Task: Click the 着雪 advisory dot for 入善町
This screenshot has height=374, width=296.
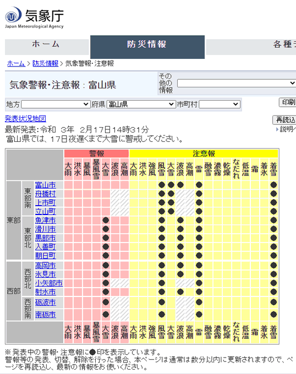Action: click(273, 247)
